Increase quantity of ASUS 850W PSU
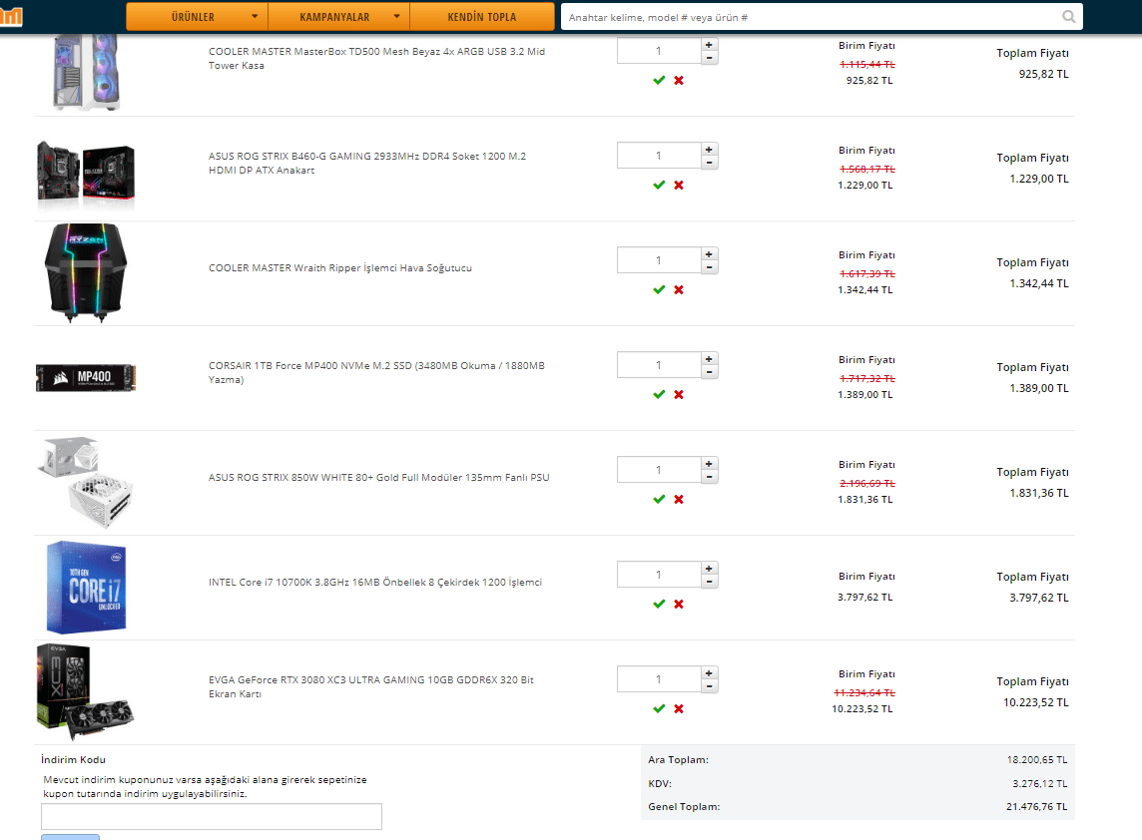Image resolution: width=1142 pixels, height=840 pixels. [710, 464]
